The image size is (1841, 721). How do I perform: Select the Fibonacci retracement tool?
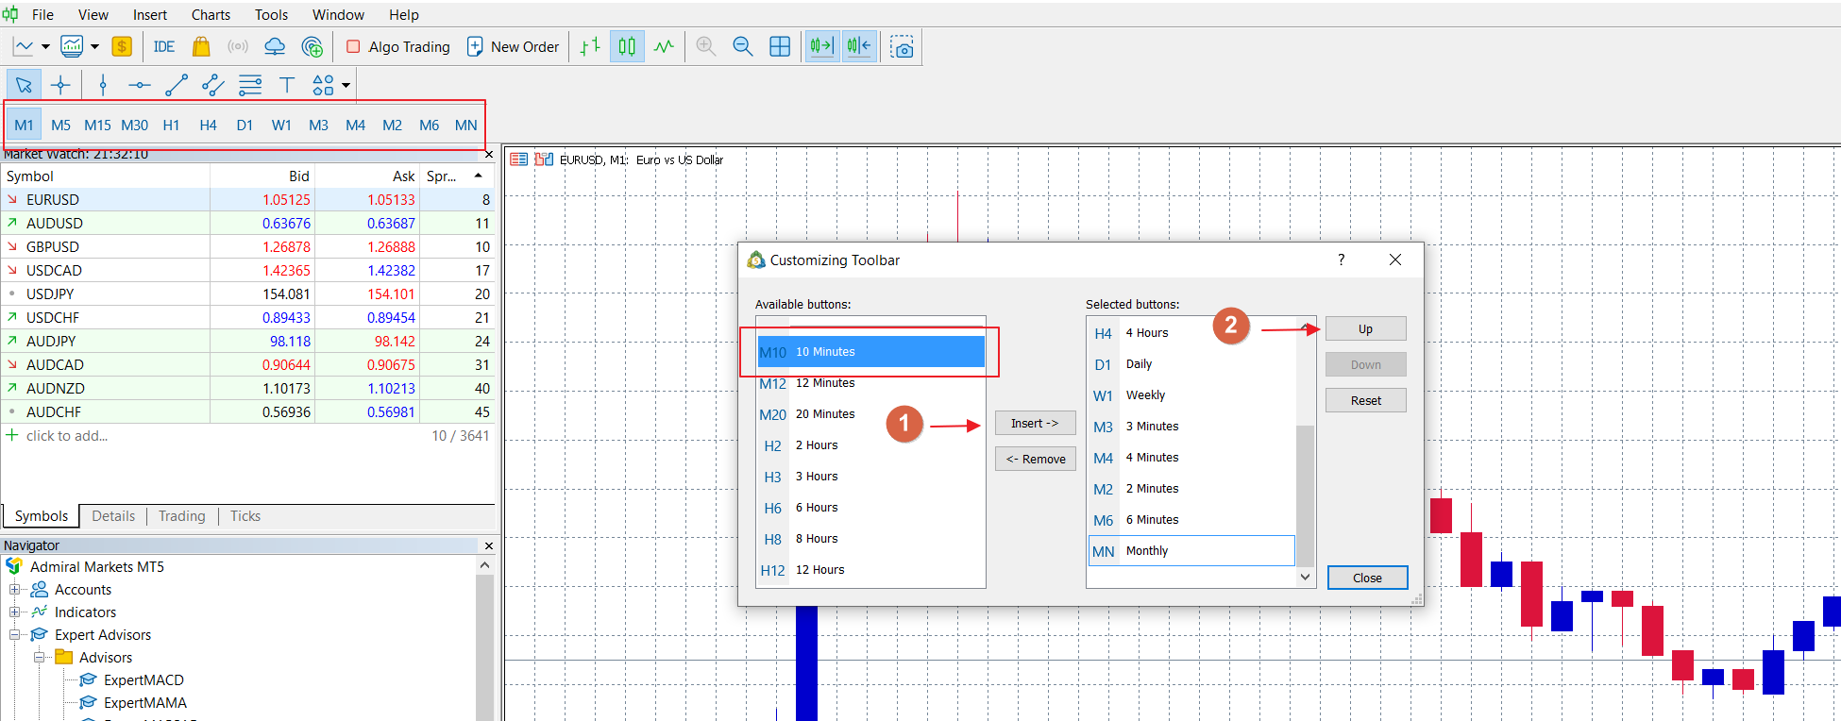pyautogui.click(x=250, y=85)
